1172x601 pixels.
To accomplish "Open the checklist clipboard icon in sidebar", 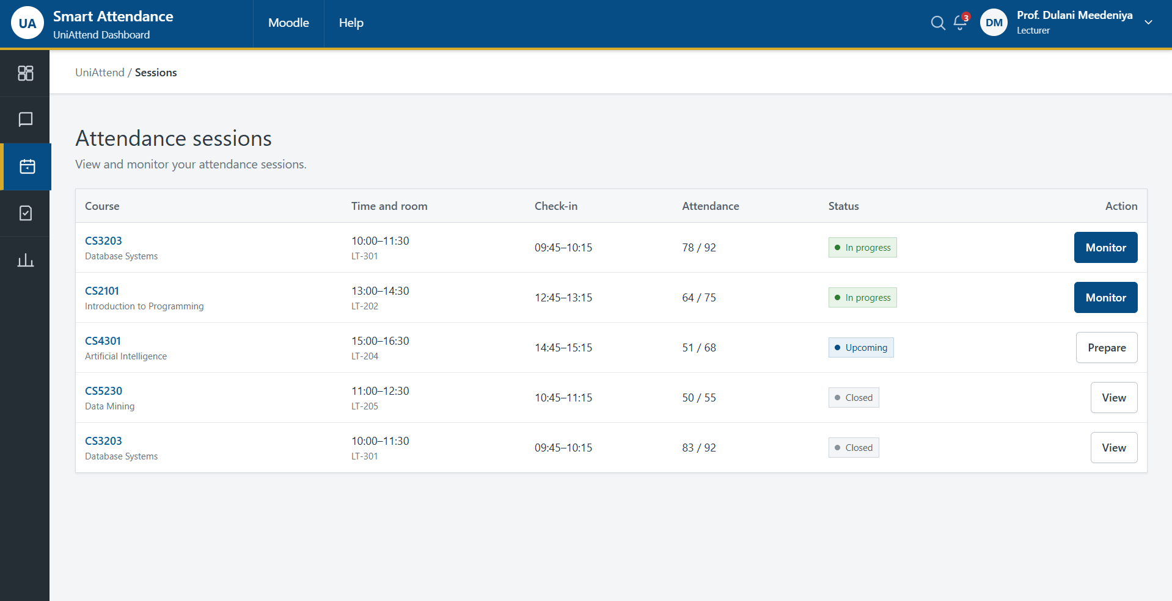I will tap(25, 213).
